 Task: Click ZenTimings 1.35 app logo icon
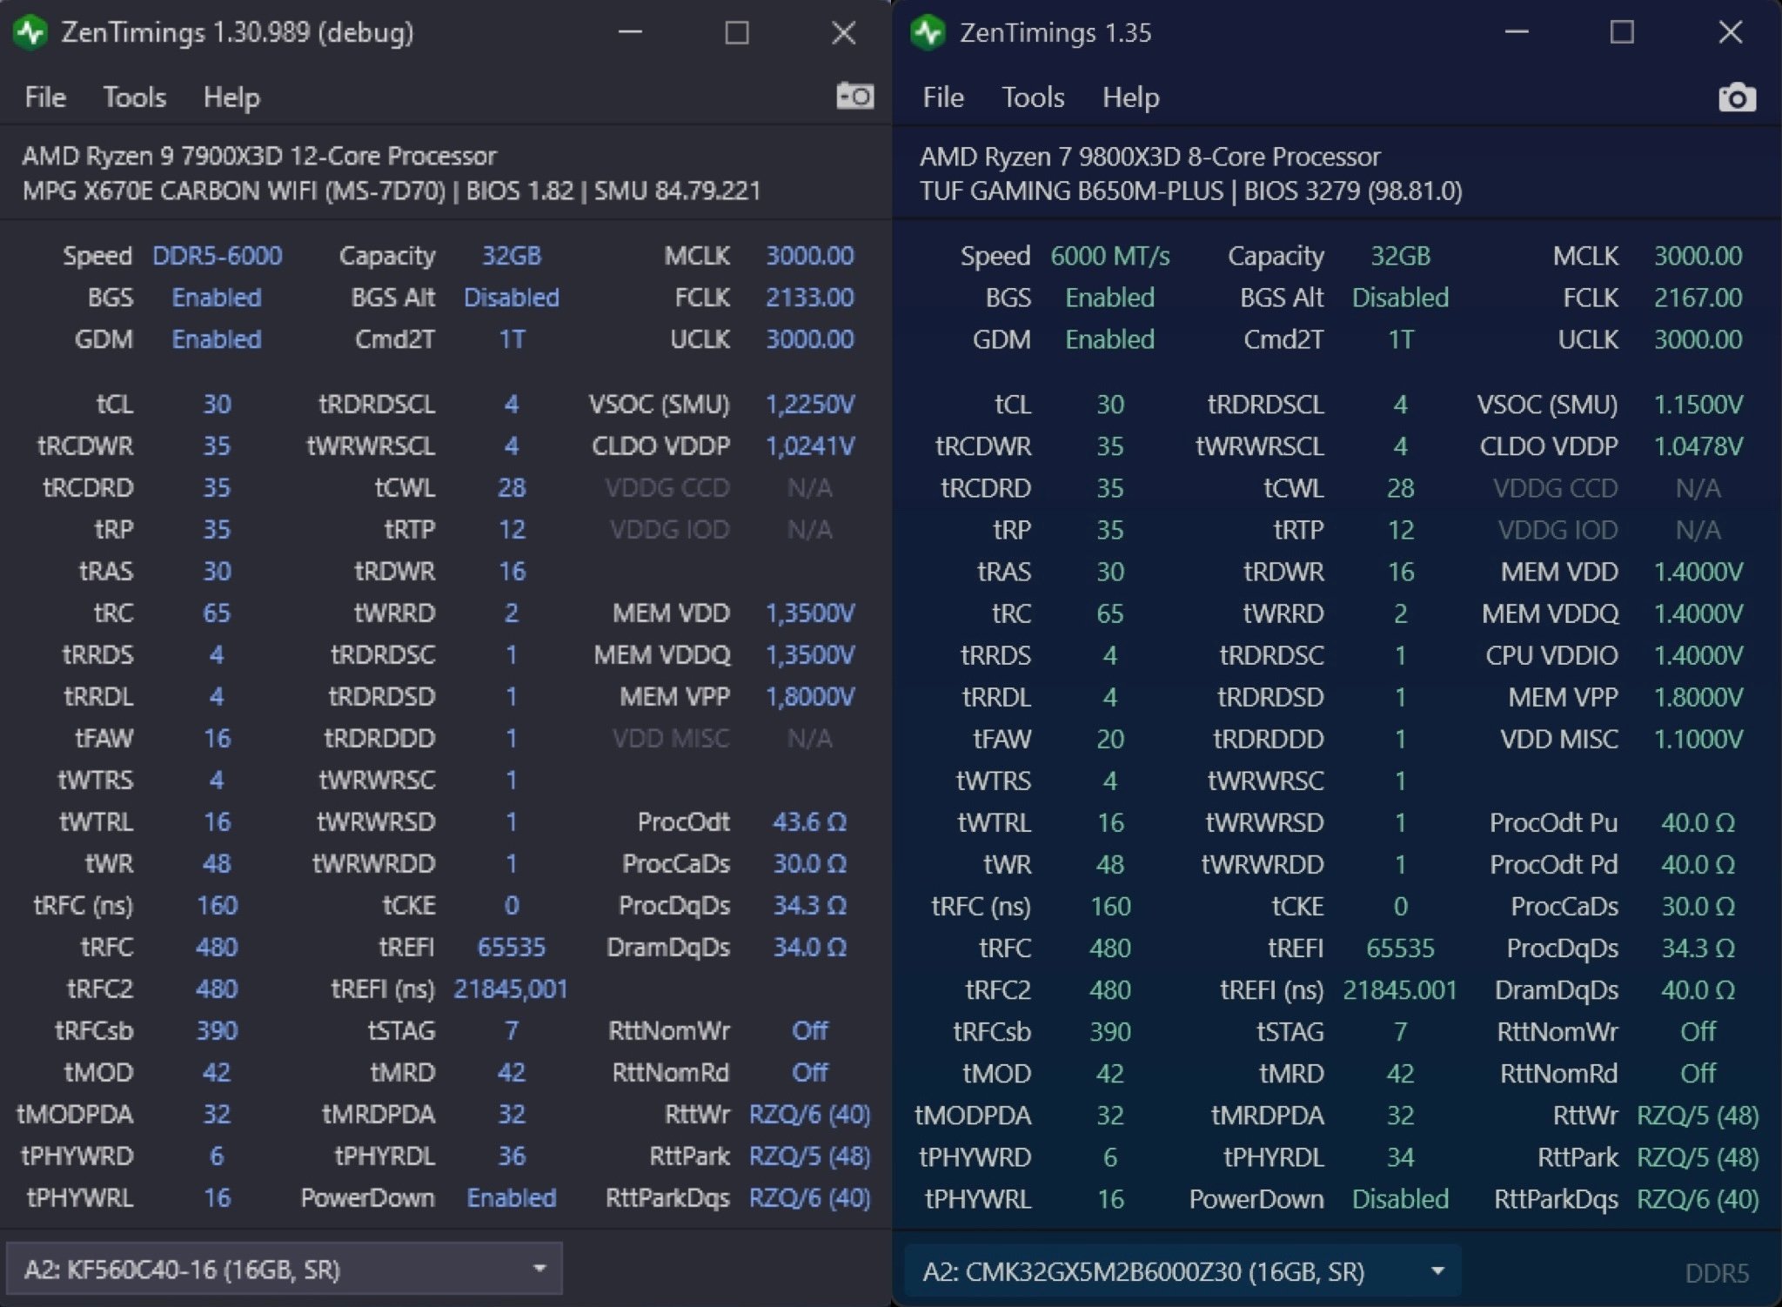click(928, 33)
